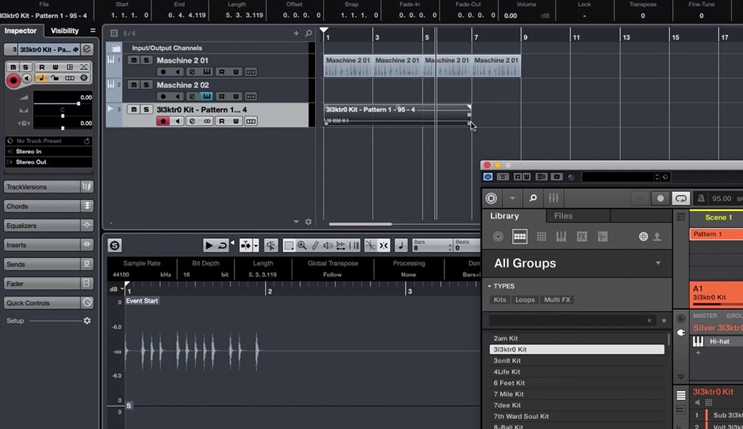Disable record arm on 3l3ktr0 Kit track
This screenshot has width=743, height=429.
point(163,122)
